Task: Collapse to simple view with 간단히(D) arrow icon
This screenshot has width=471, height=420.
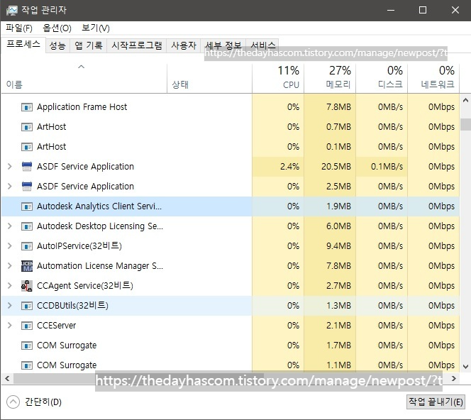Action: coord(13,402)
